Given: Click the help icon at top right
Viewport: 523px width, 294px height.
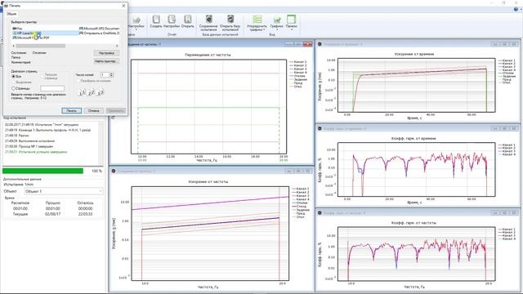Looking at the screenshot, I should pyautogui.click(x=516, y=9).
